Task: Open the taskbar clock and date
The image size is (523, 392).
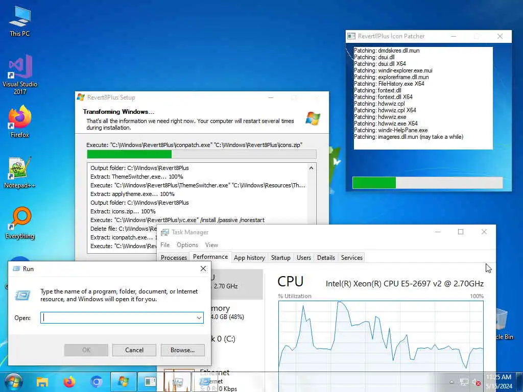Action: coord(499,382)
